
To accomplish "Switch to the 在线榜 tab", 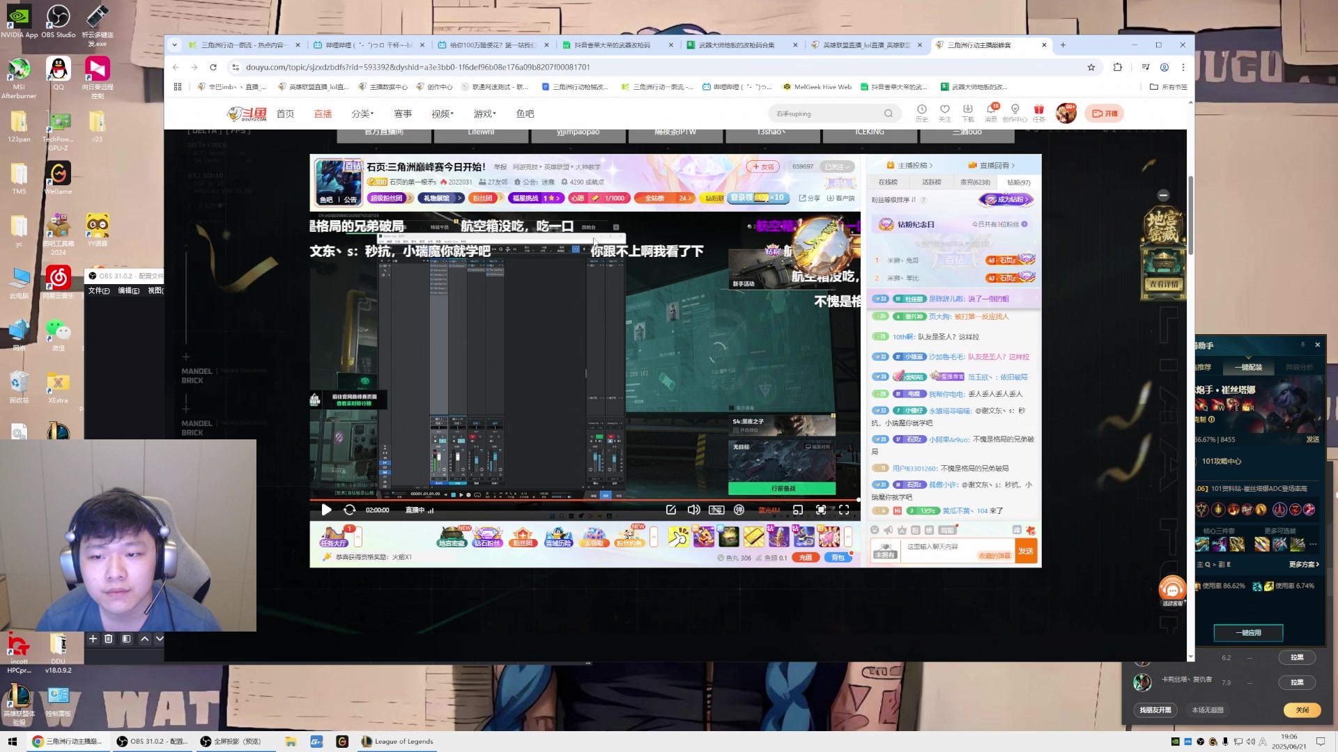I will 888,182.
